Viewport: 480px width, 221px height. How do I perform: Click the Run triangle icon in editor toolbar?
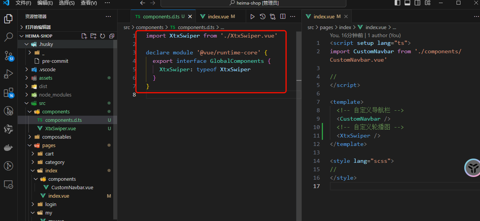(252, 16)
